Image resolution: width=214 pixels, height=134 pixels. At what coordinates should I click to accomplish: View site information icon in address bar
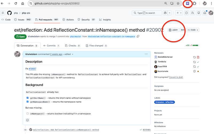coord(31,3)
